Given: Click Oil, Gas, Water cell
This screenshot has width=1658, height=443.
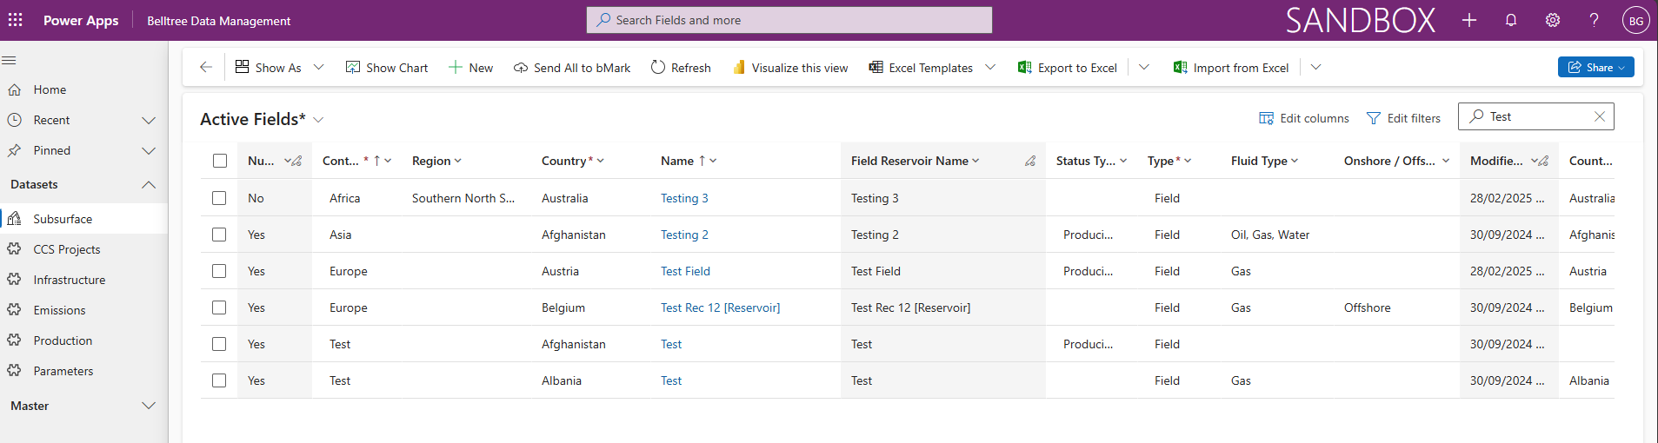Looking at the screenshot, I should pyautogui.click(x=1270, y=235).
